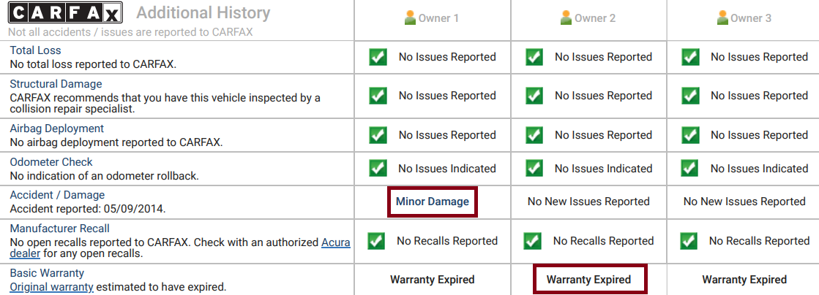Click Owner 2 Warranty Expired cell
Viewport: 819px width, 295px height.
[588, 280]
